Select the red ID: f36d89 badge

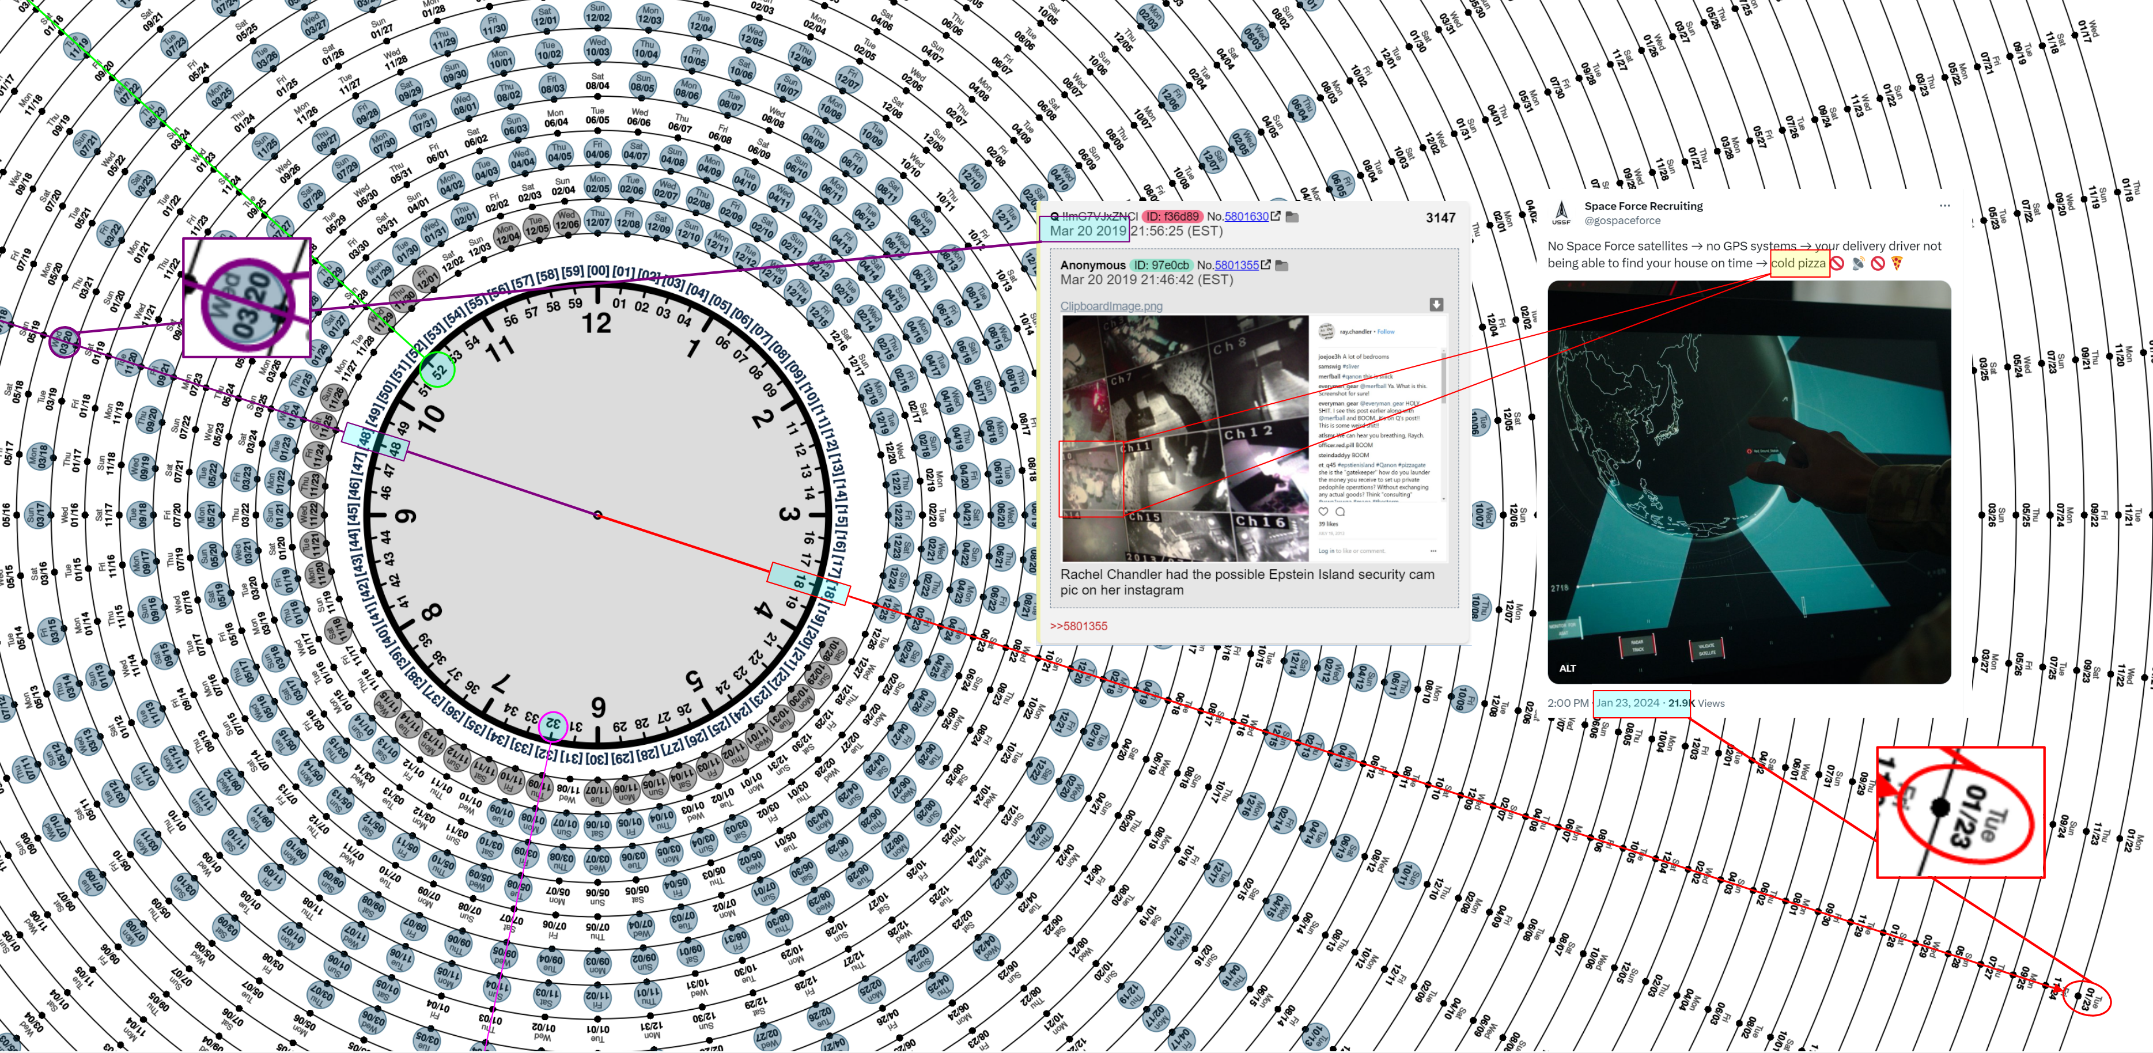1172,217
